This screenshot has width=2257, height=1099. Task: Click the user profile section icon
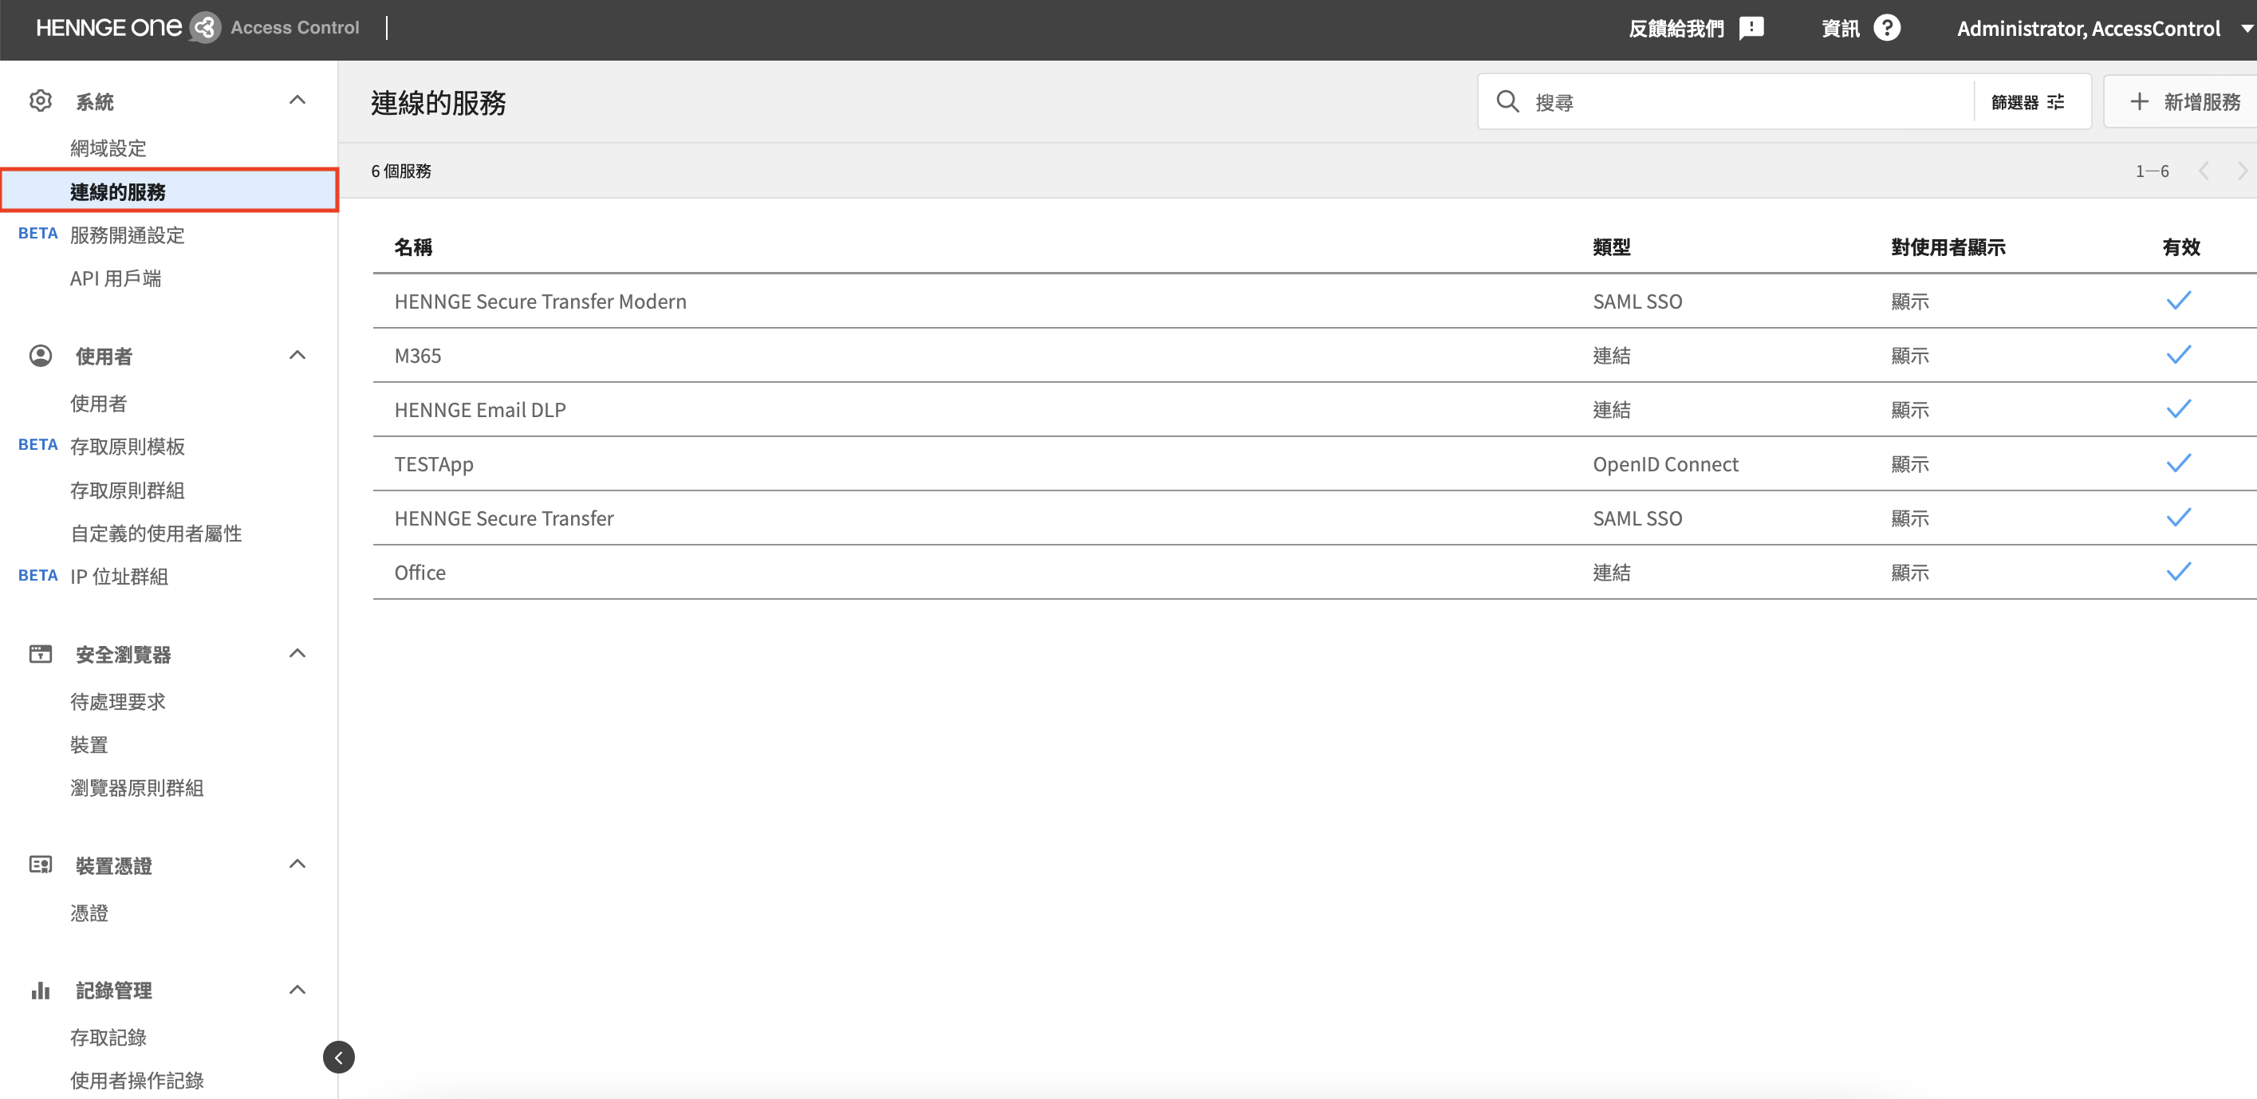[41, 356]
